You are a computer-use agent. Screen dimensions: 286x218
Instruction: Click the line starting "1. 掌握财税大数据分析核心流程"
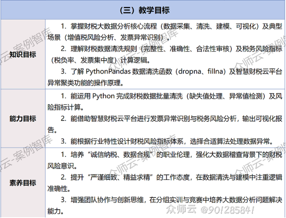tap(171, 27)
